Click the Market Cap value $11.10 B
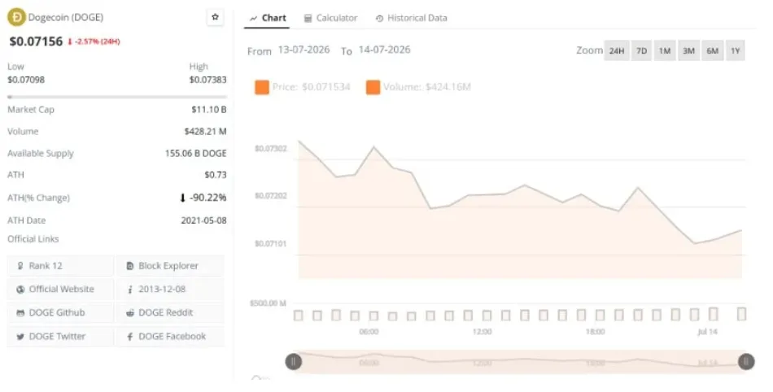The height and width of the screenshot is (392, 773). (209, 109)
